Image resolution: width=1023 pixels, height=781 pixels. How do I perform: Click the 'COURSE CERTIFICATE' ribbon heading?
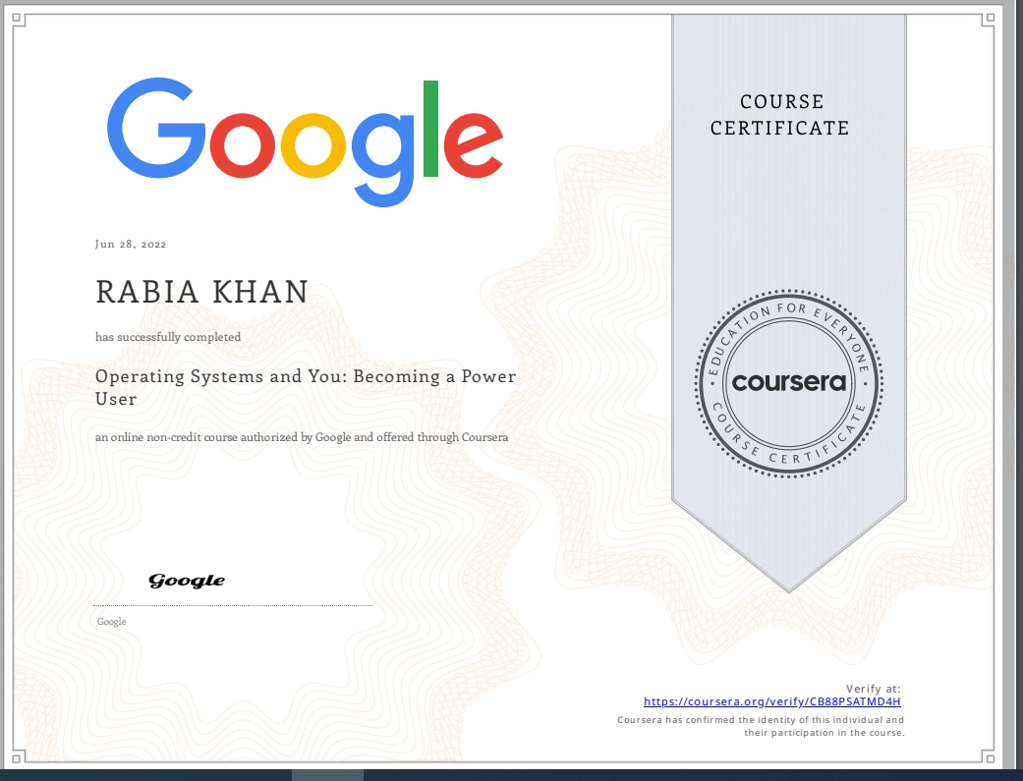tap(779, 115)
